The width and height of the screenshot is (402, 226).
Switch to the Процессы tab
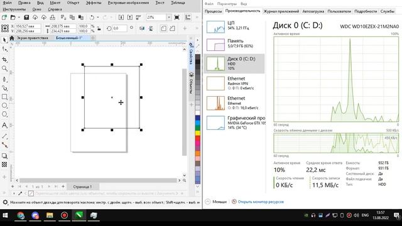[214, 11]
